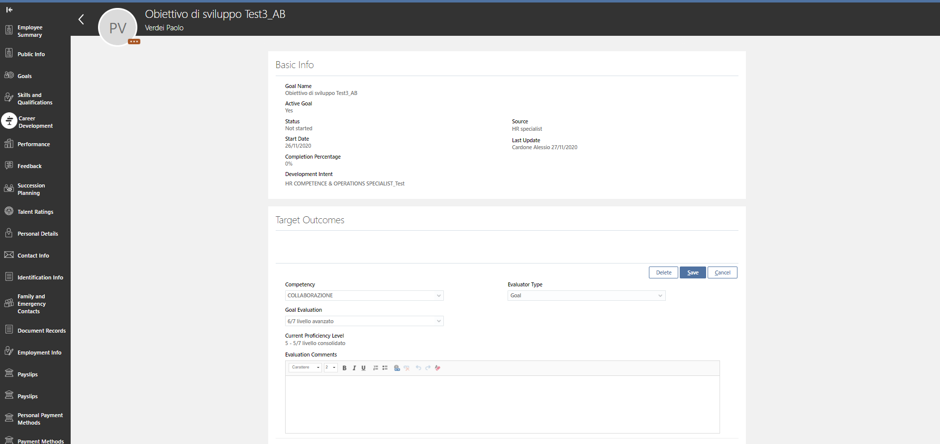Viewport: 940px width, 444px height.
Task: Click the clear formatting eraser icon
Action: [x=437, y=368]
